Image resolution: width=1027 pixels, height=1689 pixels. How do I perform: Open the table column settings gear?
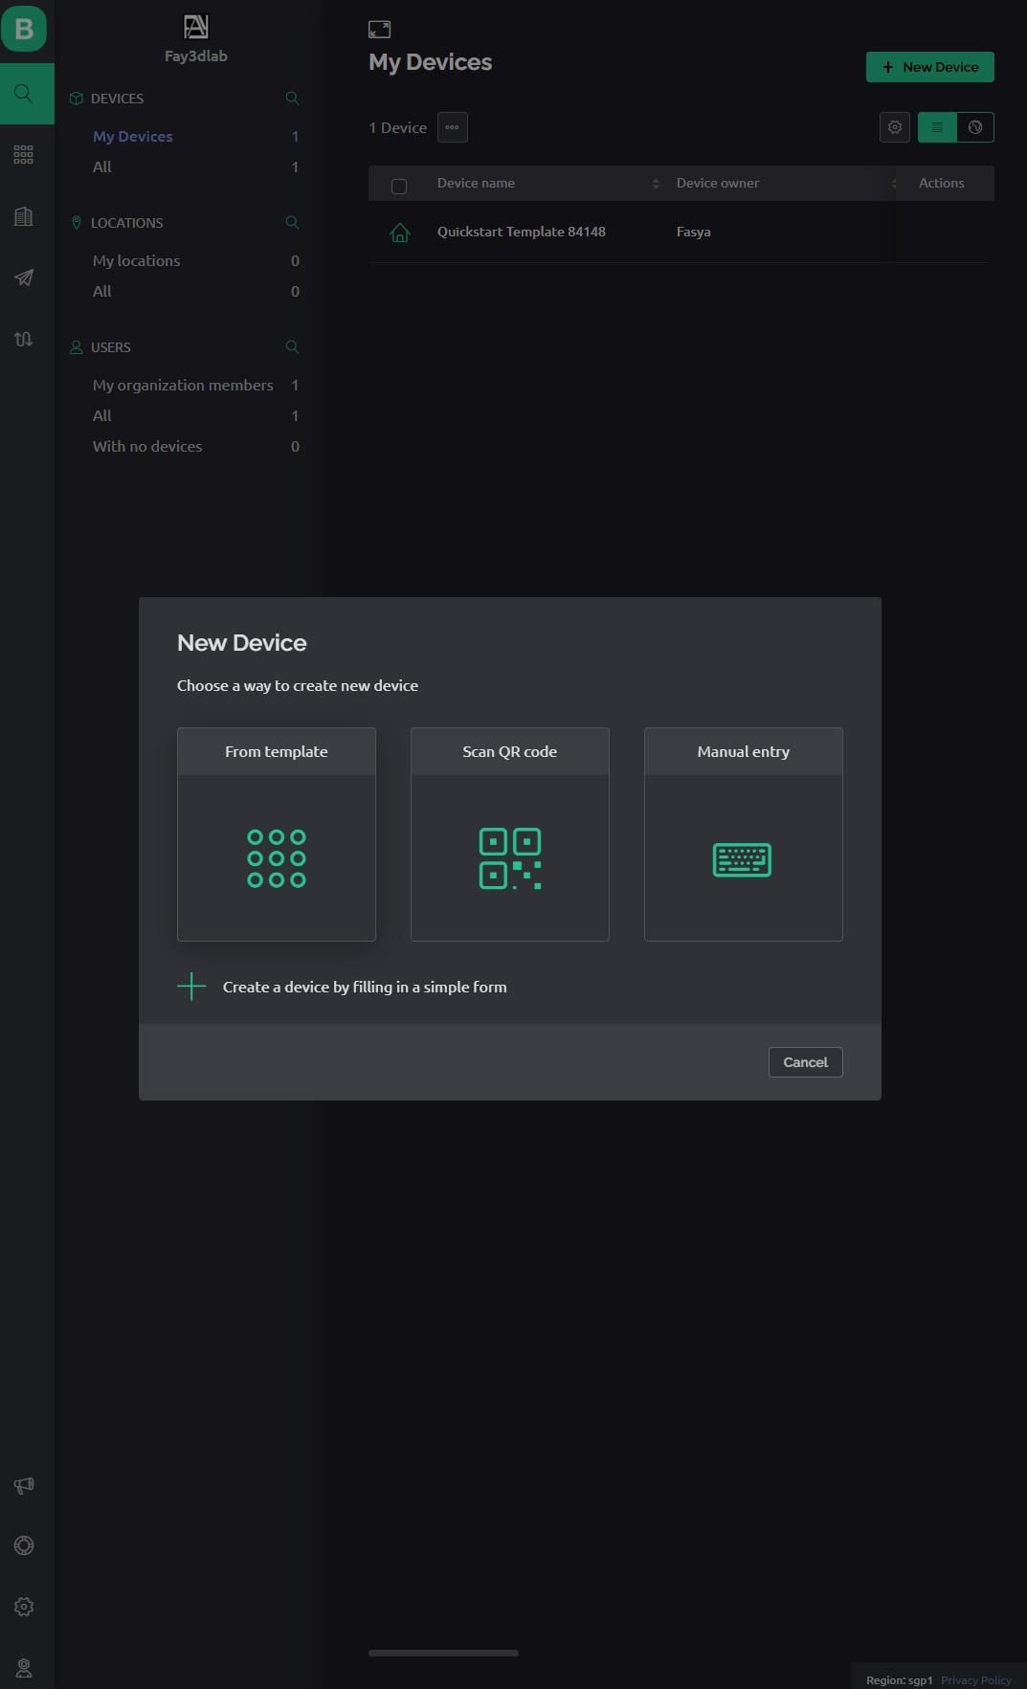click(x=895, y=127)
